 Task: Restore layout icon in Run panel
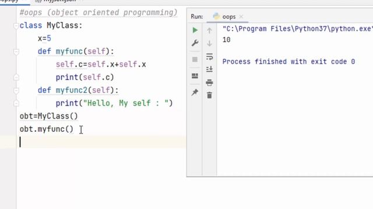(195, 76)
